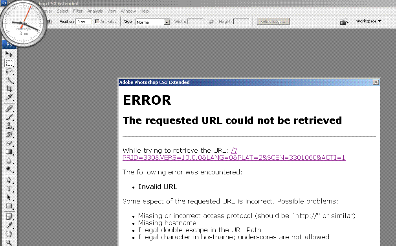Open the Workspace dropdown menu

[x=368, y=21]
